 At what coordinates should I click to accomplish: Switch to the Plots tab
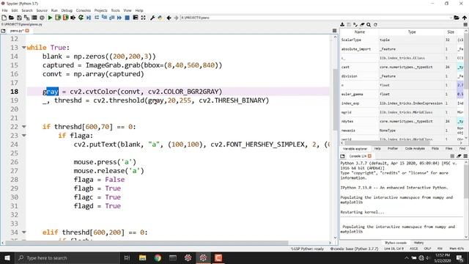pyautogui.click(x=435, y=148)
